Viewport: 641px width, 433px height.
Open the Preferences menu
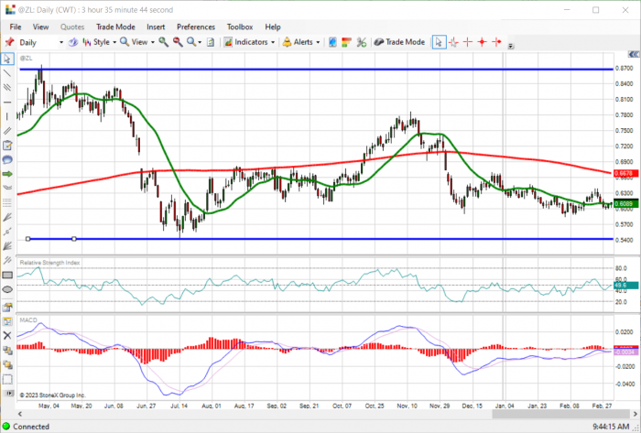pos(196,27)
